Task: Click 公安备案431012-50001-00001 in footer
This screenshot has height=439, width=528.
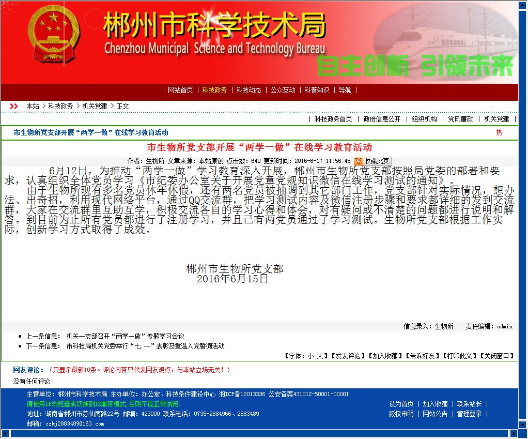Action: point(308,394)
